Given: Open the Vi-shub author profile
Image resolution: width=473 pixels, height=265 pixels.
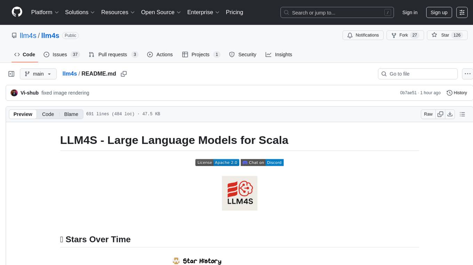Looking at the screenshot, I should tap(30, 93).
